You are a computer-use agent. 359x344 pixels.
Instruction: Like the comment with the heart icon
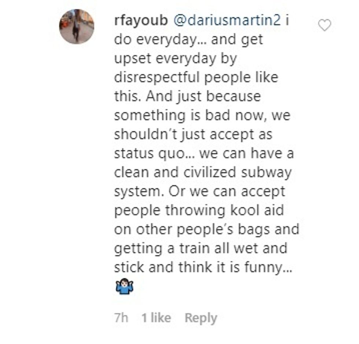[x=324, y=25]
